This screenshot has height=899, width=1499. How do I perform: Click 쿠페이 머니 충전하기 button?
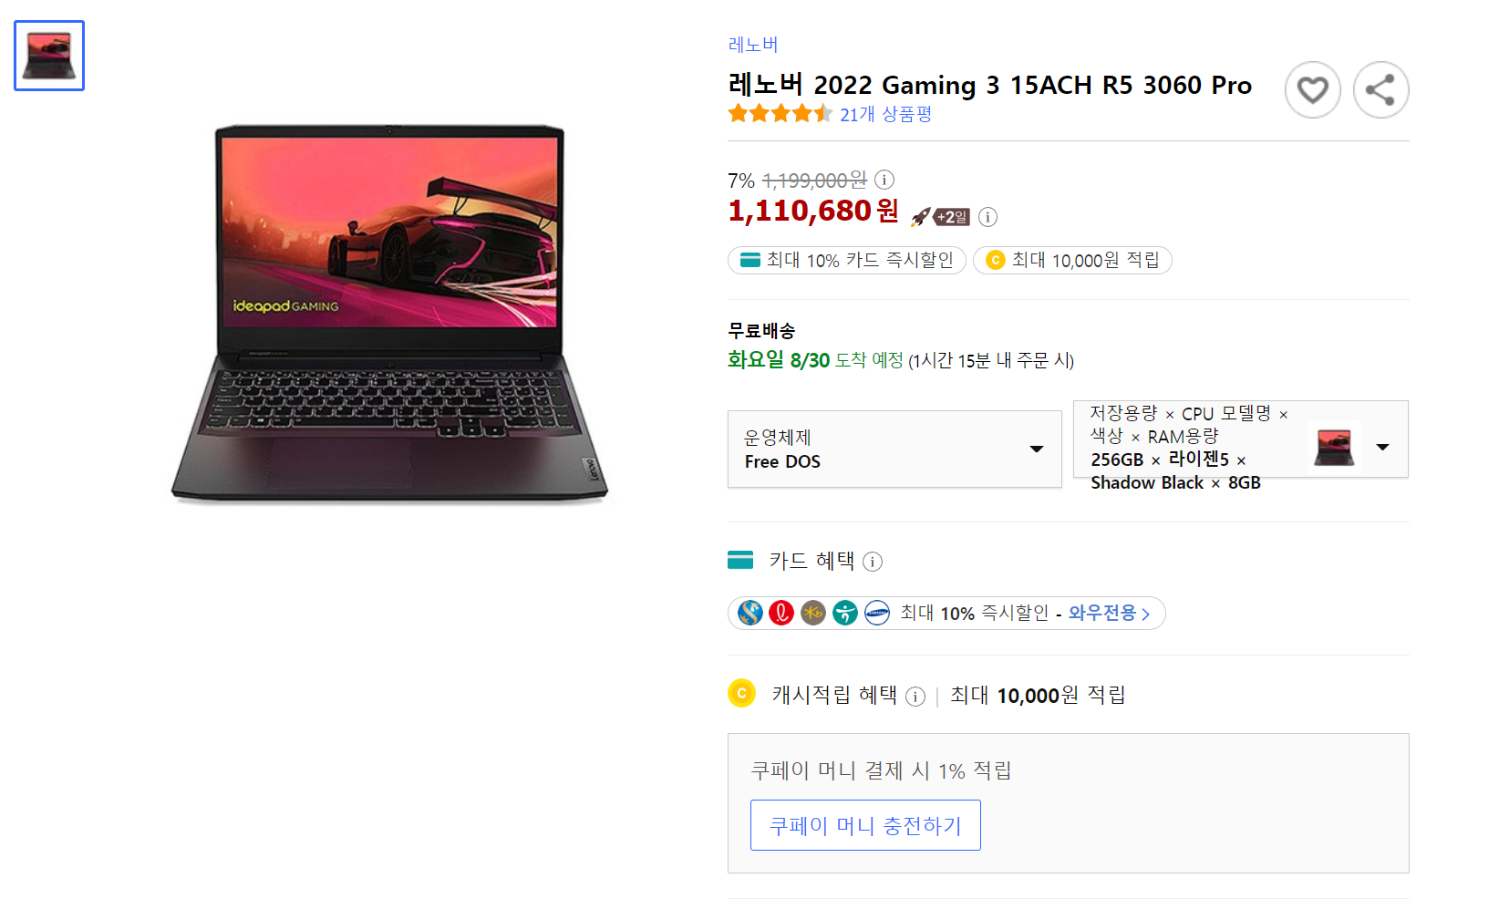(x=865, y=825)
